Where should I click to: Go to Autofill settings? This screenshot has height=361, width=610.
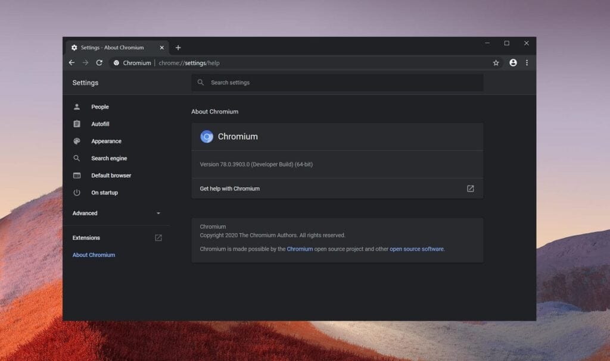click(x=100, y=124)
